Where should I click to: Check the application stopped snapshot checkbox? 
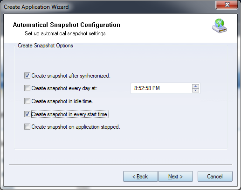coord(27,127)
